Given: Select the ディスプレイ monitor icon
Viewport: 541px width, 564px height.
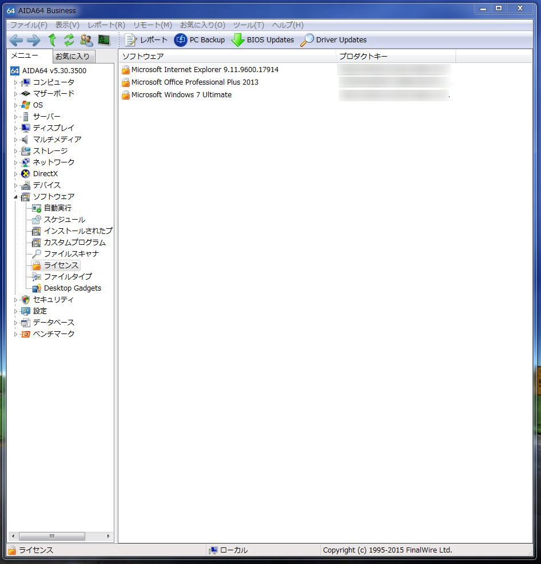Looking at the screenshot, I should [x=26, y=128].
